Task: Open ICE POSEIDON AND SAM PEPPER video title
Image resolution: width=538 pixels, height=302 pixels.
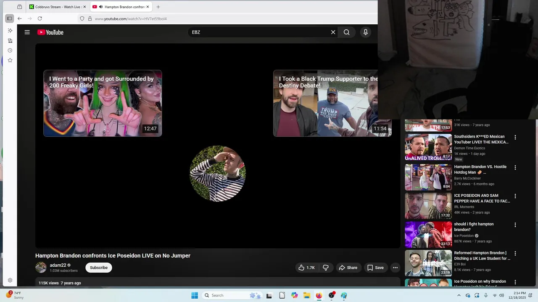Action: click(x=482, y=198)
